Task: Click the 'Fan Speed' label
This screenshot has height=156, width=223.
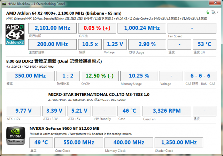Action: pos(175,36)
